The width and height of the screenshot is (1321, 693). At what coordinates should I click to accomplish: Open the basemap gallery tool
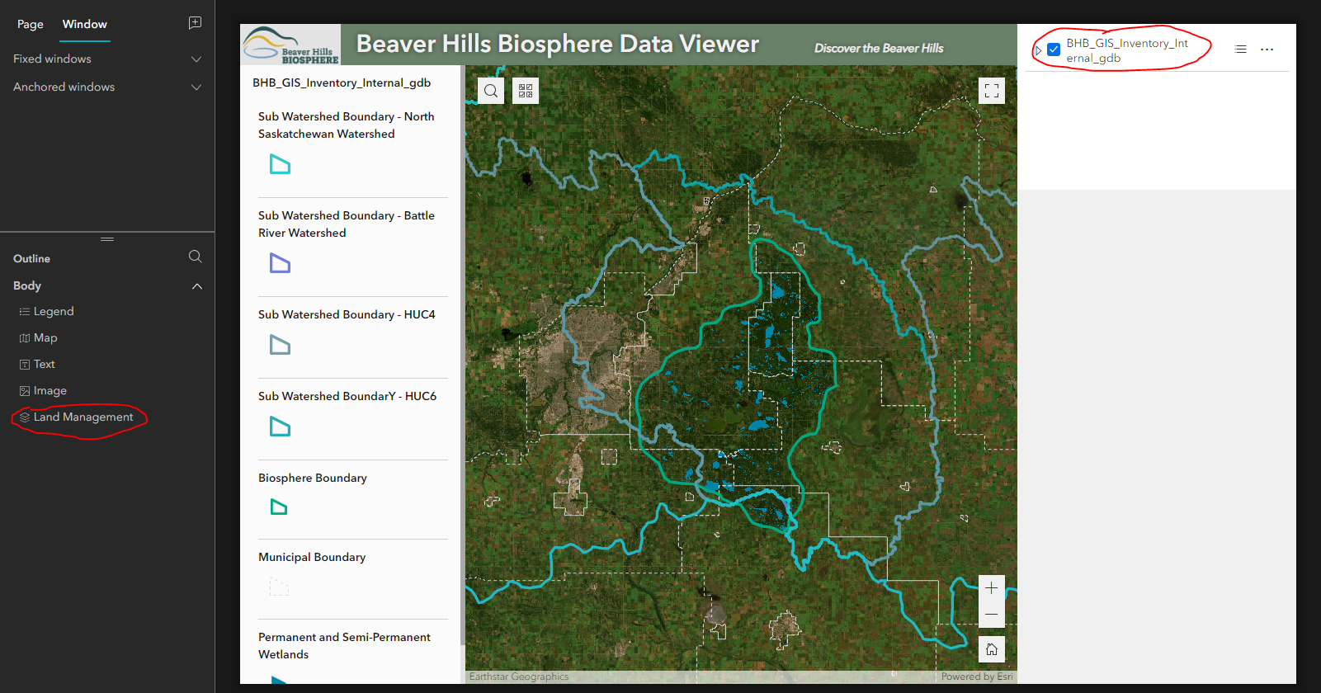coord(526,91)
